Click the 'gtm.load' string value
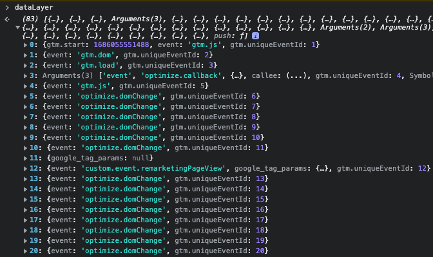Screen dimensions: 433x257 98,66
